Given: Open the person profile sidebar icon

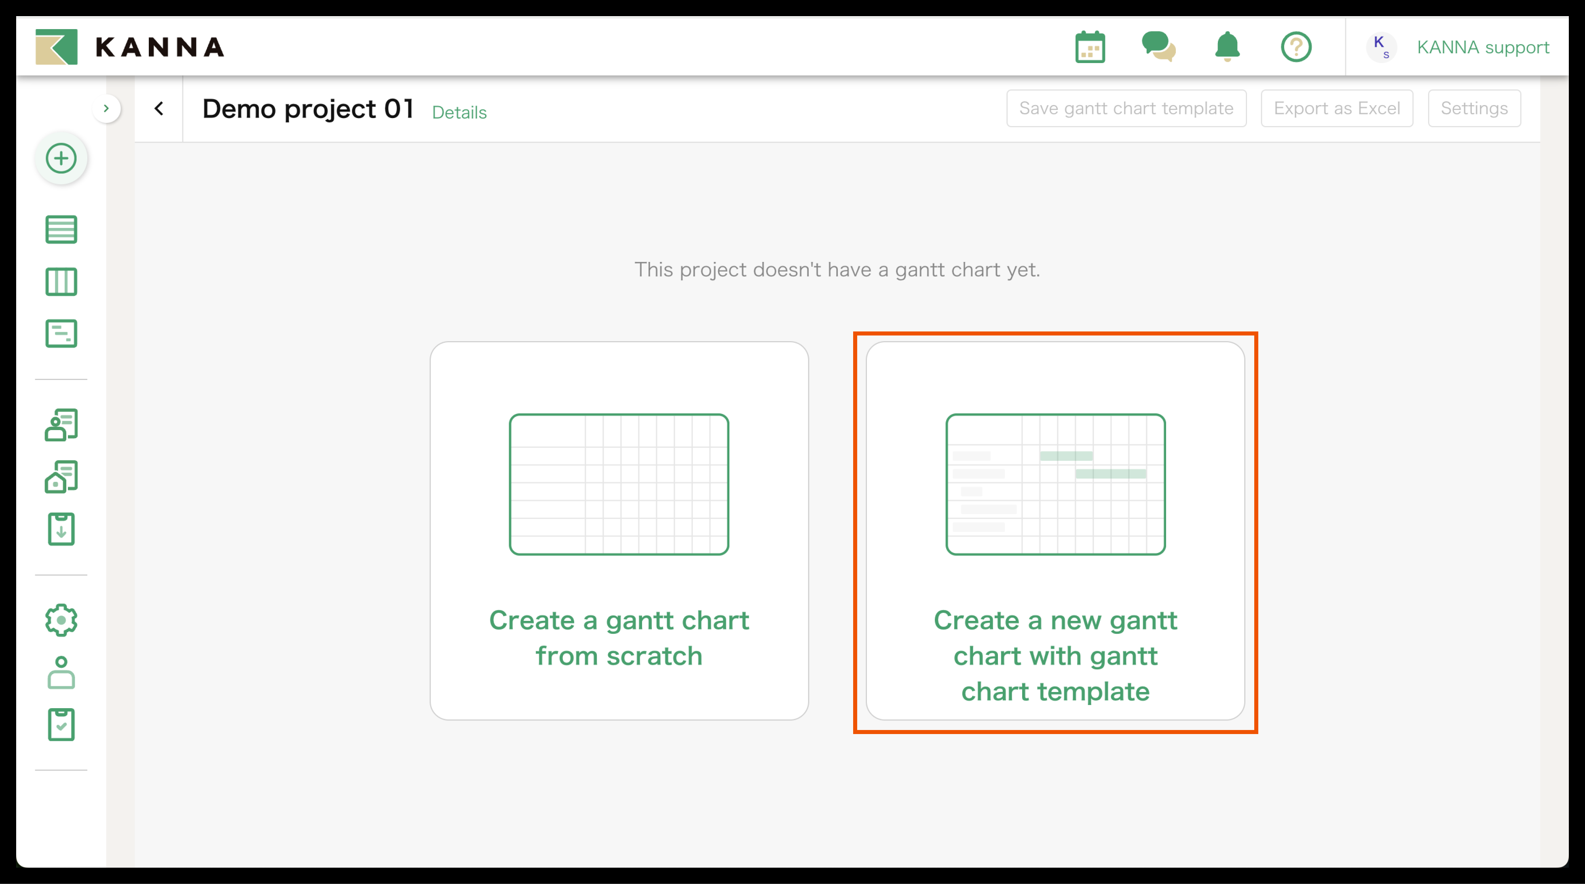Looking at the screenshot, I should [x=61, y=672].
